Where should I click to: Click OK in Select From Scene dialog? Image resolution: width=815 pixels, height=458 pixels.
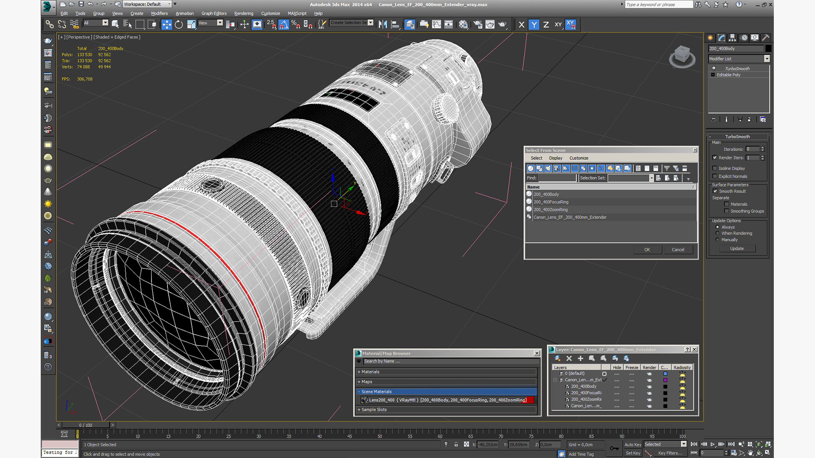pyautogui.click(x=647, y=250)
